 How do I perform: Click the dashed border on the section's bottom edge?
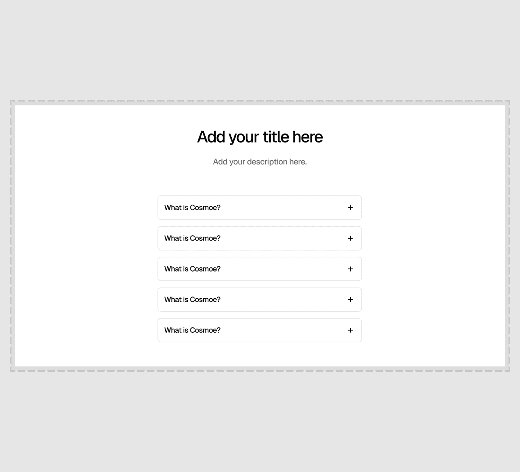tap(260, 370)
